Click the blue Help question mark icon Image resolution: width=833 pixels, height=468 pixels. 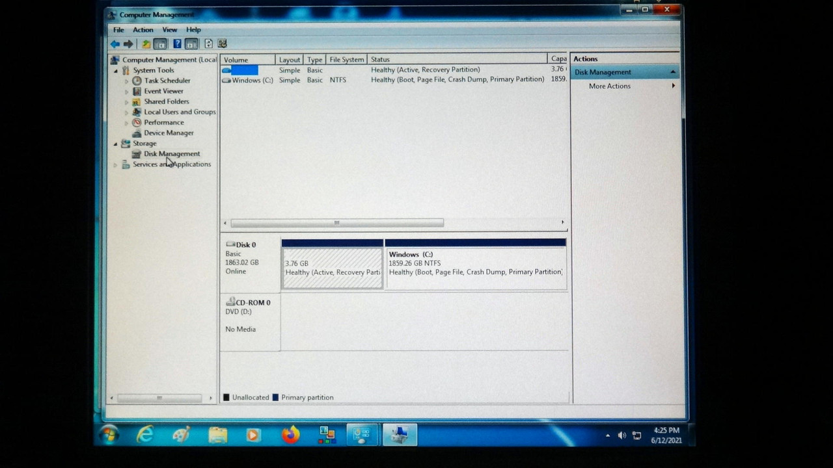177,44
